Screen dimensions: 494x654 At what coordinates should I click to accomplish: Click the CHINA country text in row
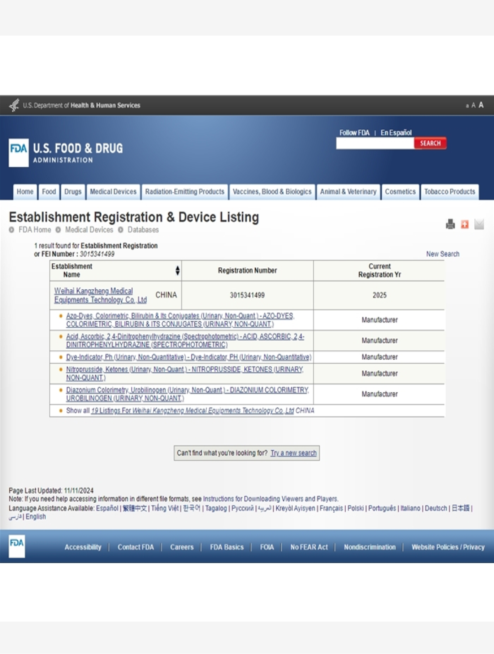(x=166, y=295)
